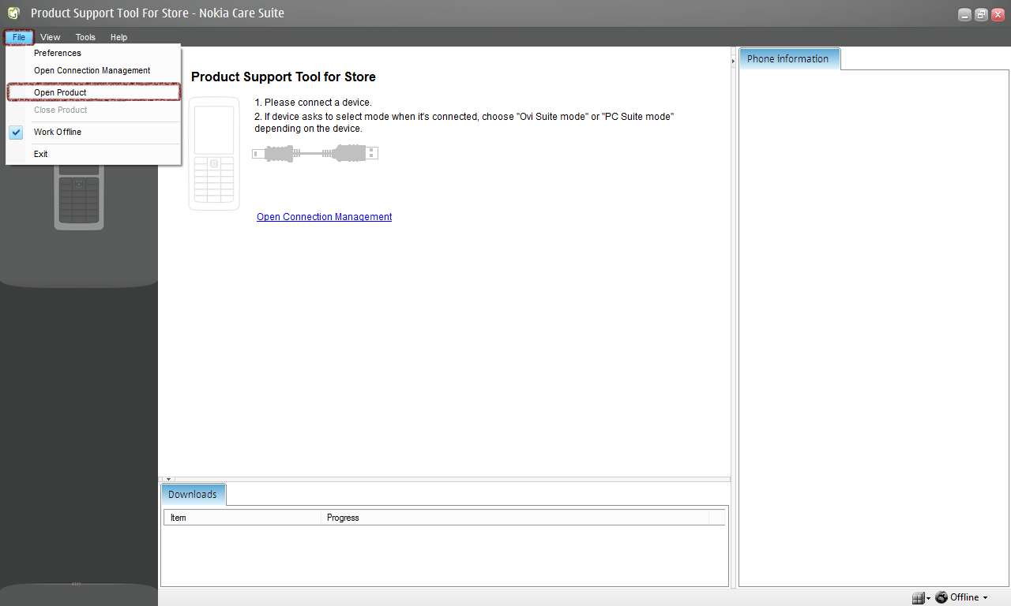Screen dimensions: 1011x606
Task: Click the Nokia Care Suite title bar icon
Action: coord(13,13)
